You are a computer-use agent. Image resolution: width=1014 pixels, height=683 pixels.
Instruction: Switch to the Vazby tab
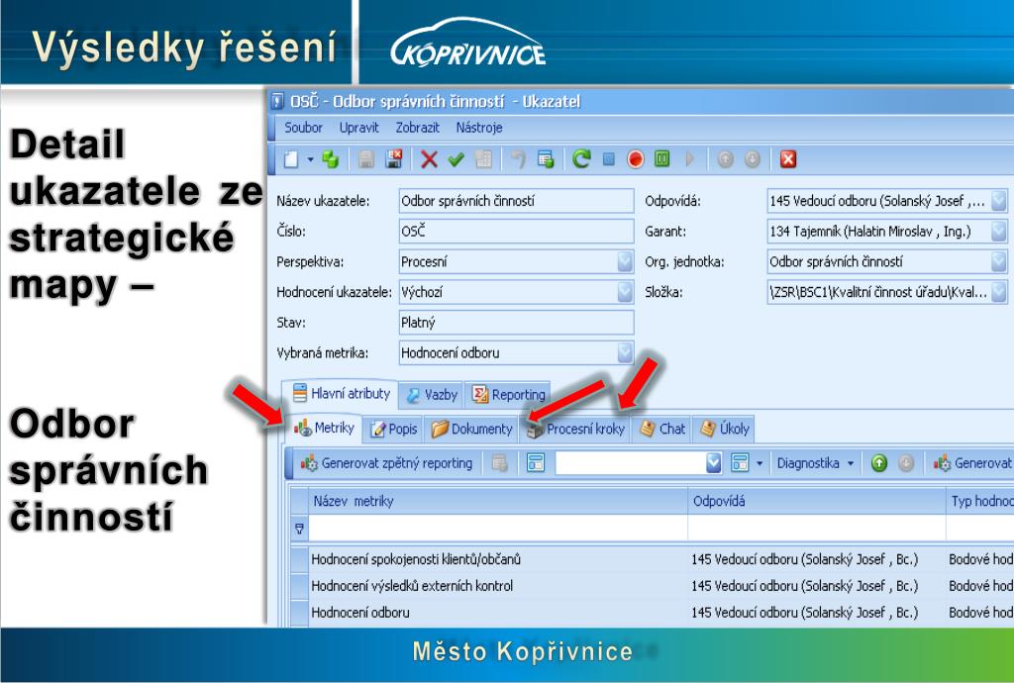pos(432,395)
